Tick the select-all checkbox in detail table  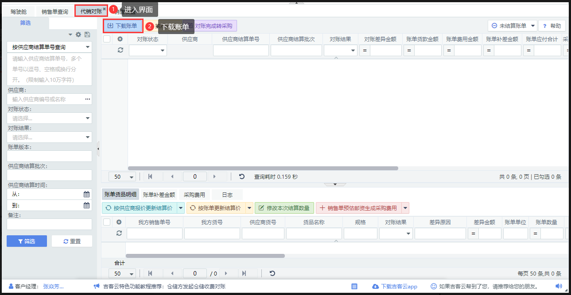tap(107, 222)
